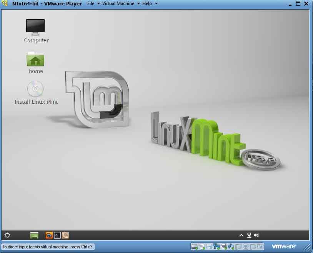Open the beige file browser panel icon

point(65,235)
